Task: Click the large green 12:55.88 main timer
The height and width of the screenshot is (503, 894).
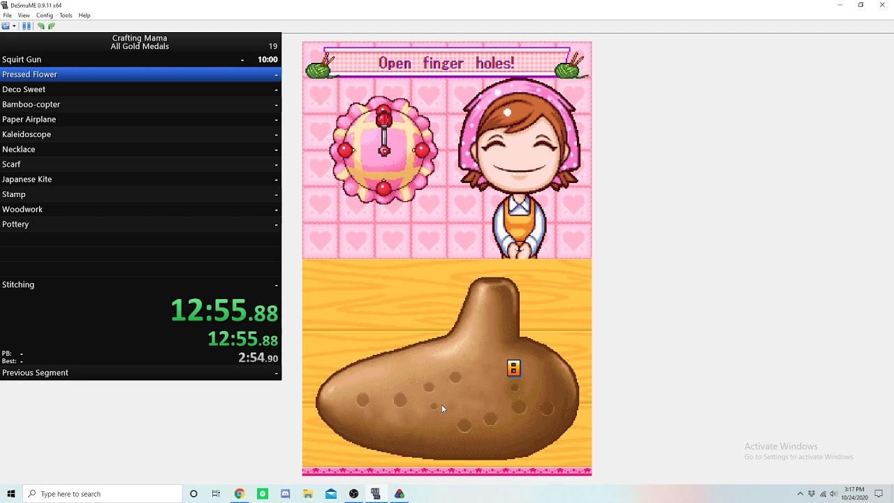Action: [x=224, y=311]
